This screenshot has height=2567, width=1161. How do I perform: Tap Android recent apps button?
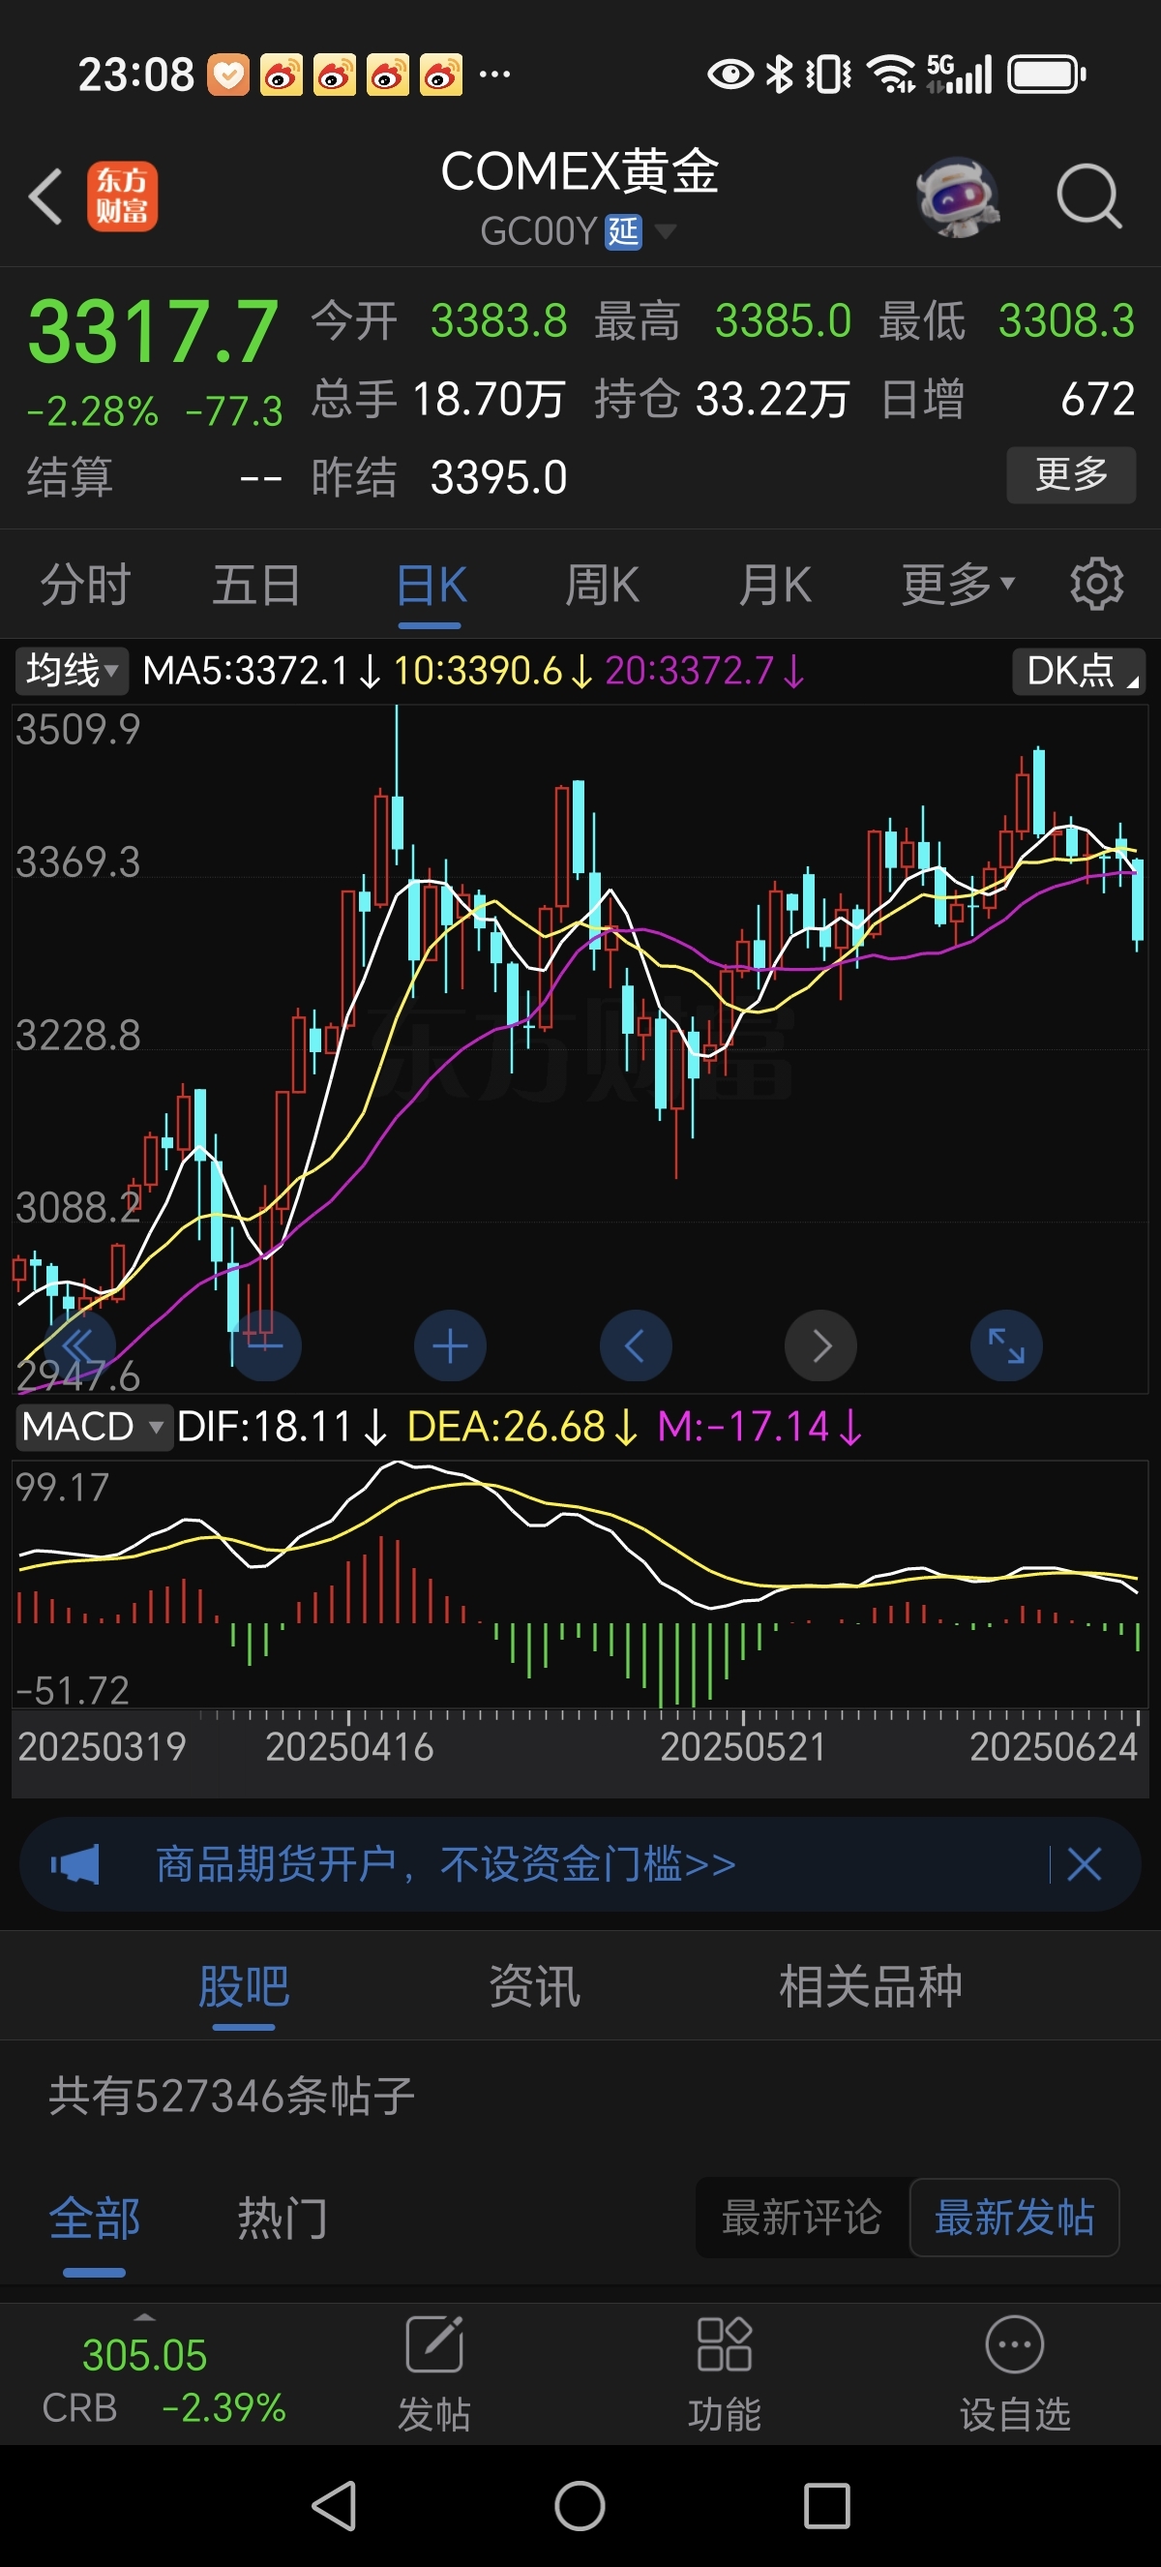[x=826, y=2505]
